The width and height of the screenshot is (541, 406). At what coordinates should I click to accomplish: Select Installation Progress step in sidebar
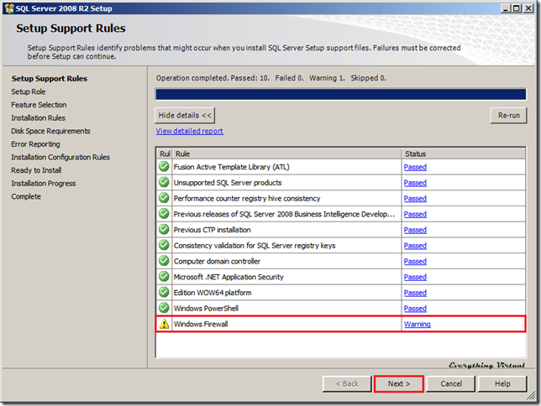pos(43,184)
